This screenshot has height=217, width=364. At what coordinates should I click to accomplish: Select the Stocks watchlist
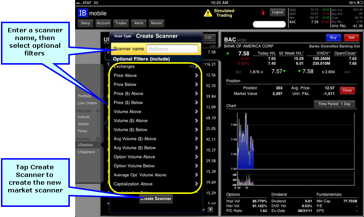(x=83, y=124)
